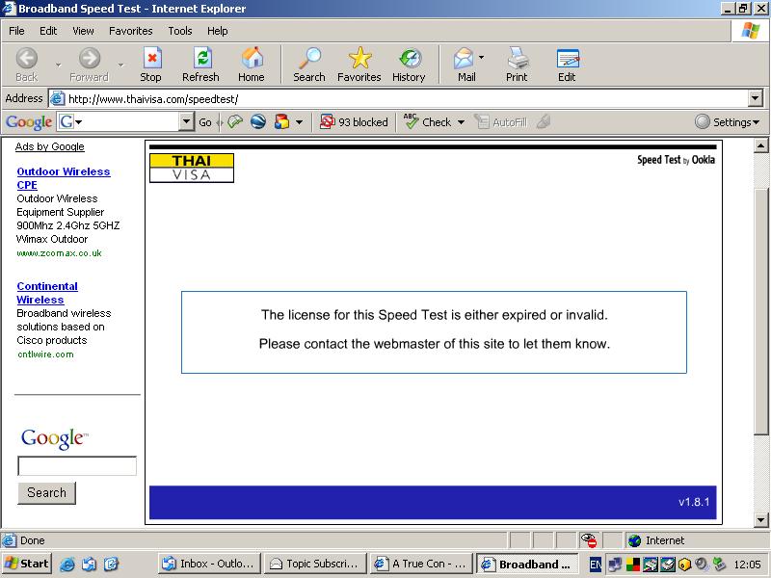Click the Google Search button in sidebar

46,492
